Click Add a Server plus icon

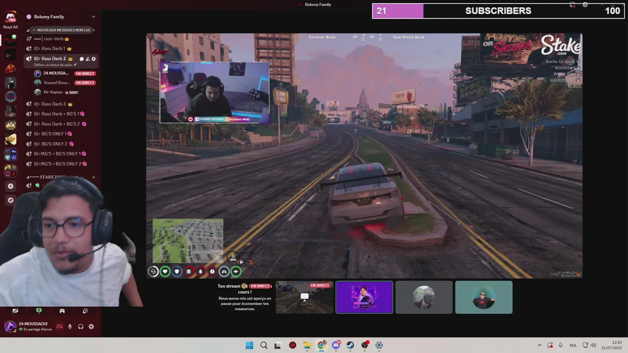click(11, 186)
